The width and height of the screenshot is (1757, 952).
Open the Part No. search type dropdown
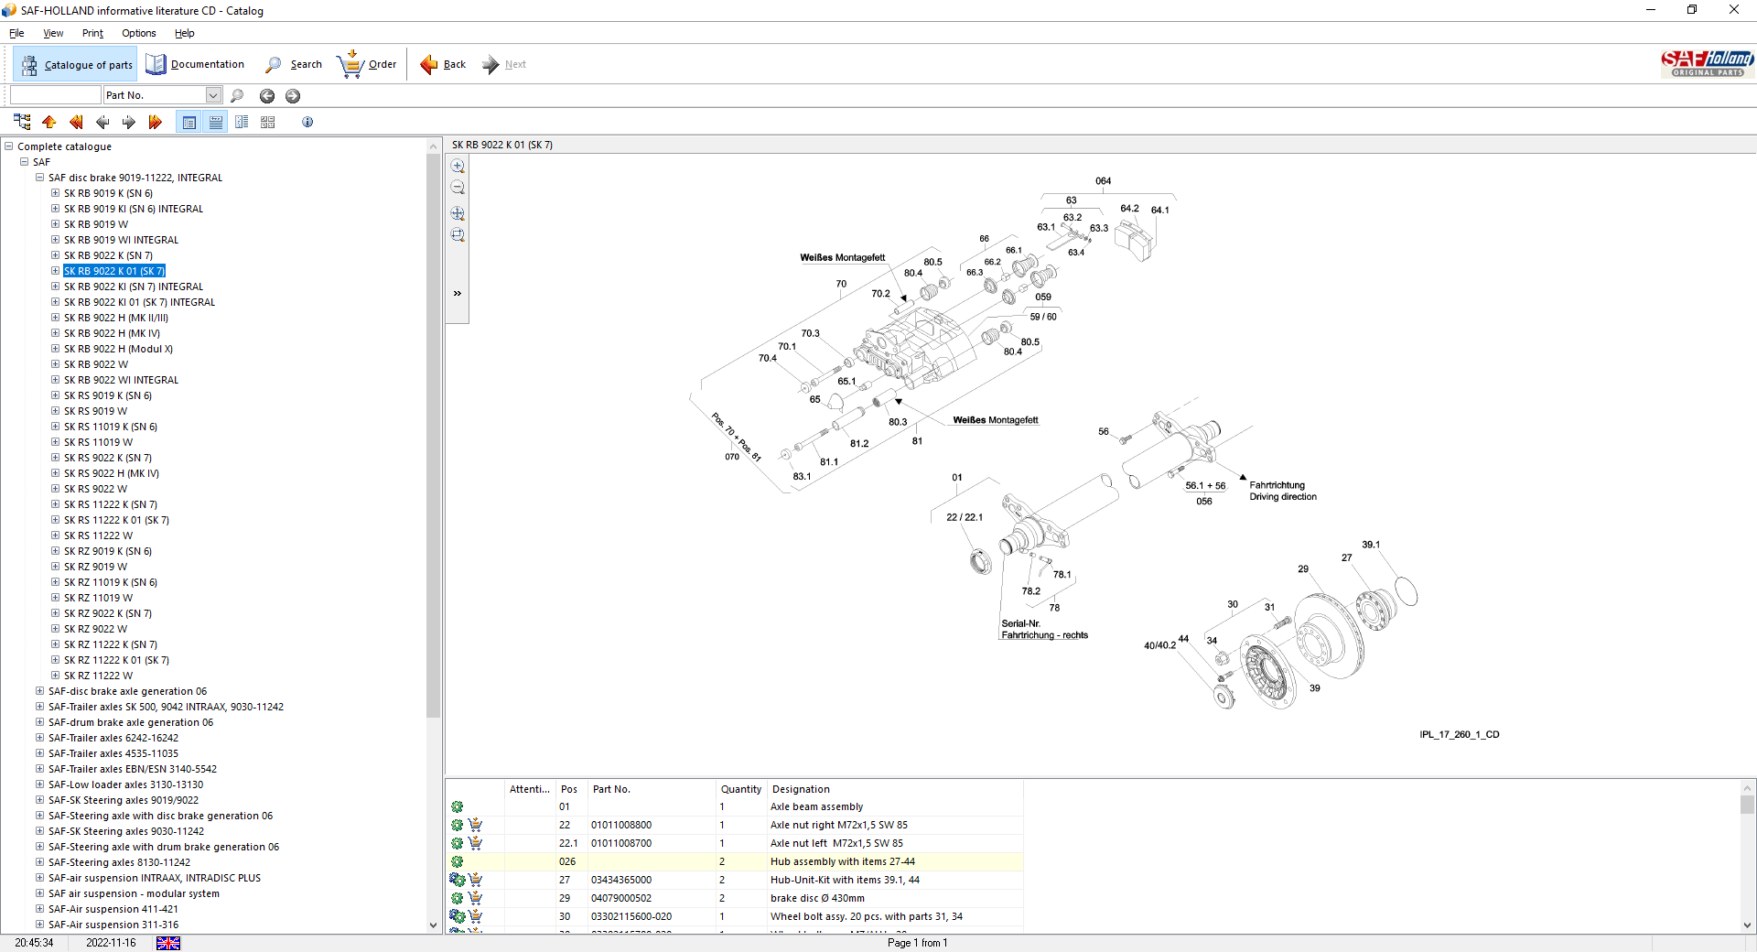coord(213,95)
